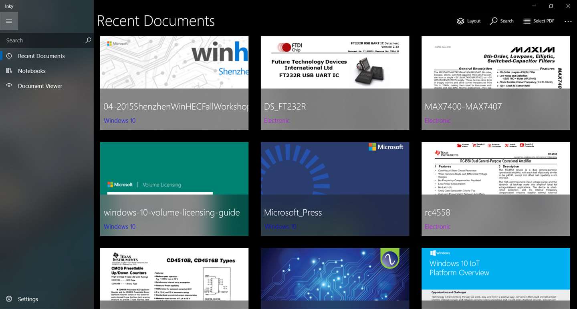Image resolution: width=577 pixels, height=309 pixels.
Task: Click the Microsoft_Press title text
Action: (293, 213)
